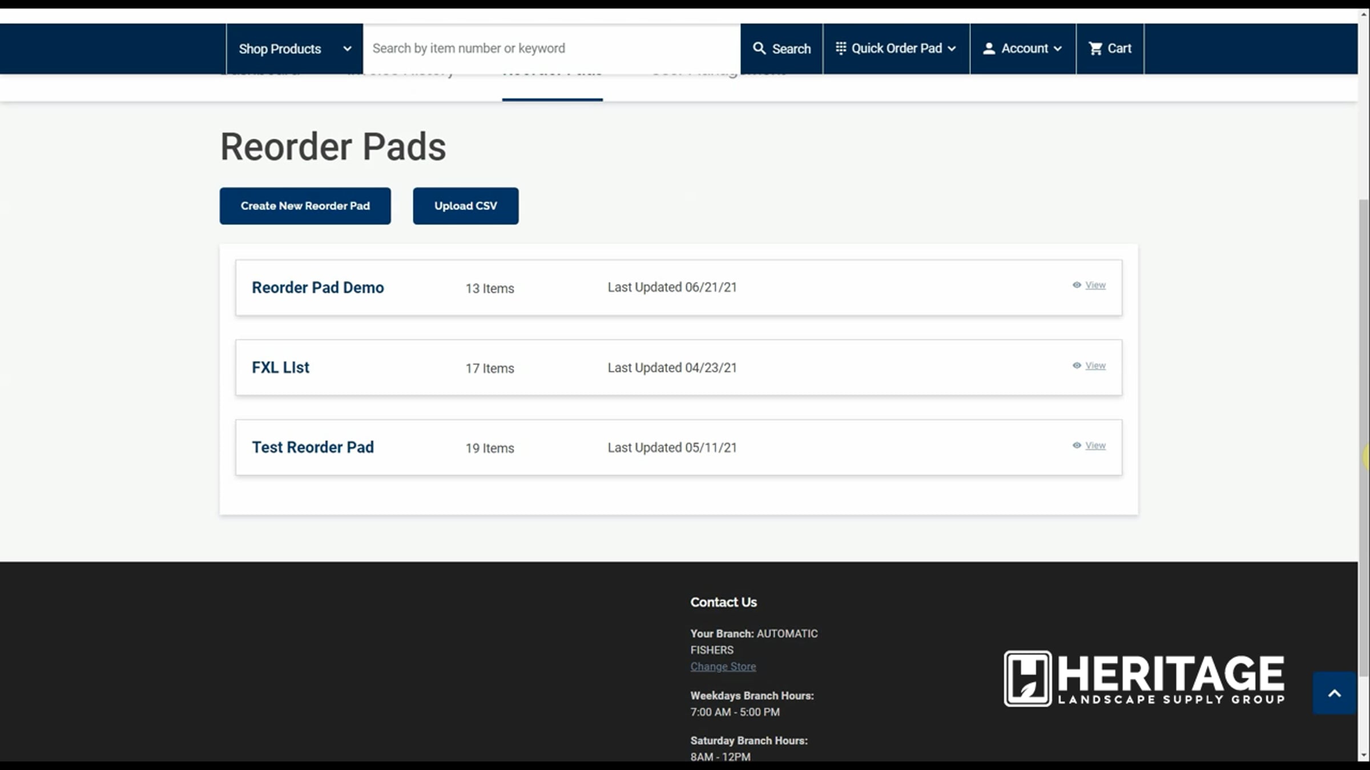Screen dimensions: 1370x770
Task: Click eye icon for FXL List
Action: 1077,366
